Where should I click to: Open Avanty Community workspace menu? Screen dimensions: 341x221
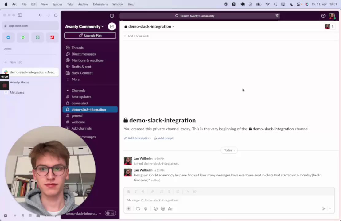click(x=84, y=26)
